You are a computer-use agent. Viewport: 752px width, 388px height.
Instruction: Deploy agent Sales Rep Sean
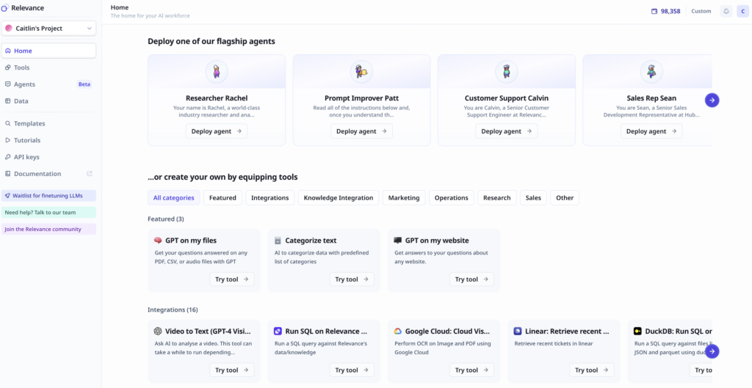pyautogui.click(x=651, y=131)
